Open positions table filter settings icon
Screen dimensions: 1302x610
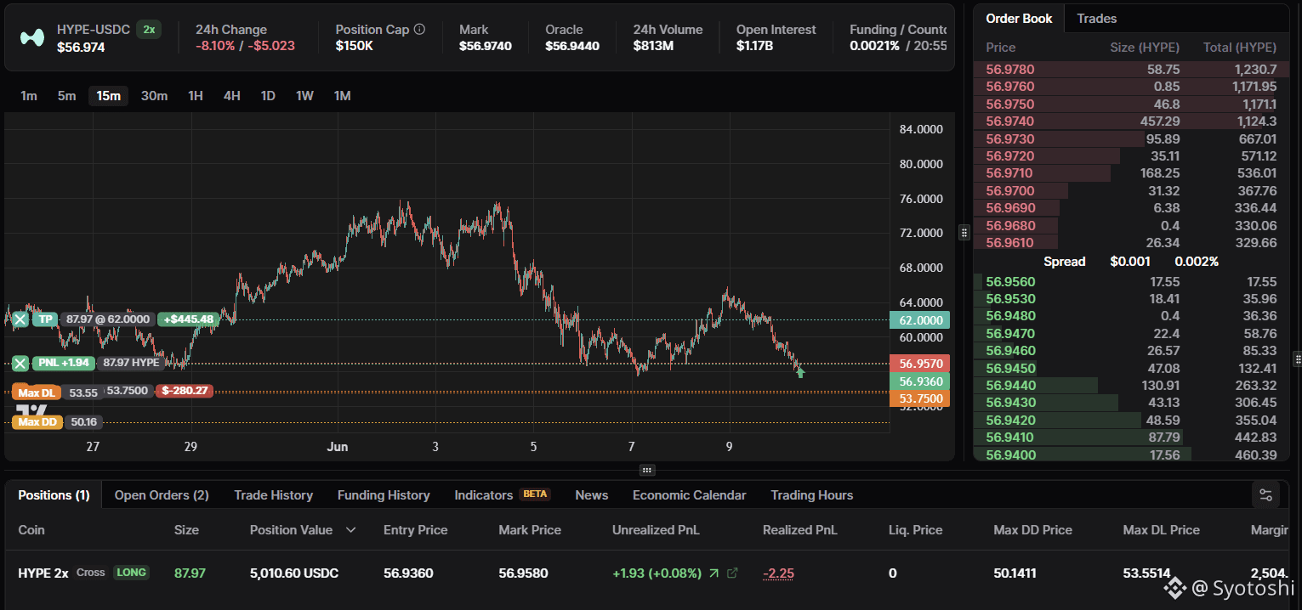(1265, 494)
